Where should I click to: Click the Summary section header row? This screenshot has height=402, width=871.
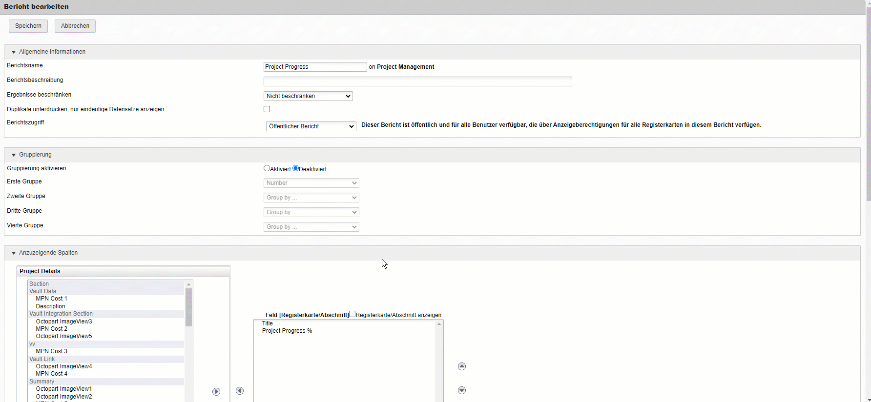106,382
